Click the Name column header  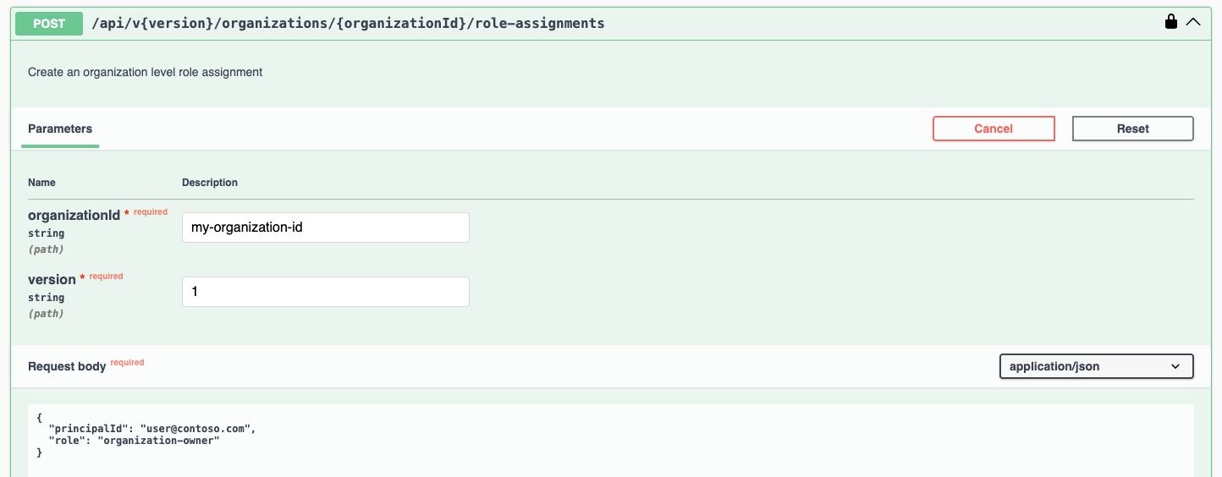point(41,183)
